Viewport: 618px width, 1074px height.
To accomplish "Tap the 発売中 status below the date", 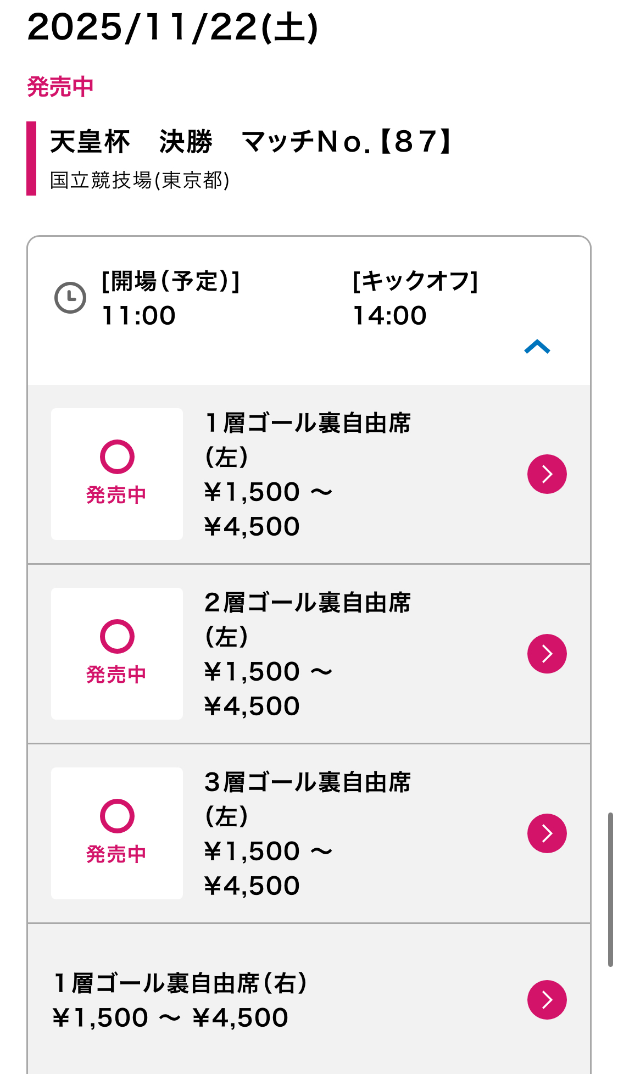I will click(x=60, y=87).
